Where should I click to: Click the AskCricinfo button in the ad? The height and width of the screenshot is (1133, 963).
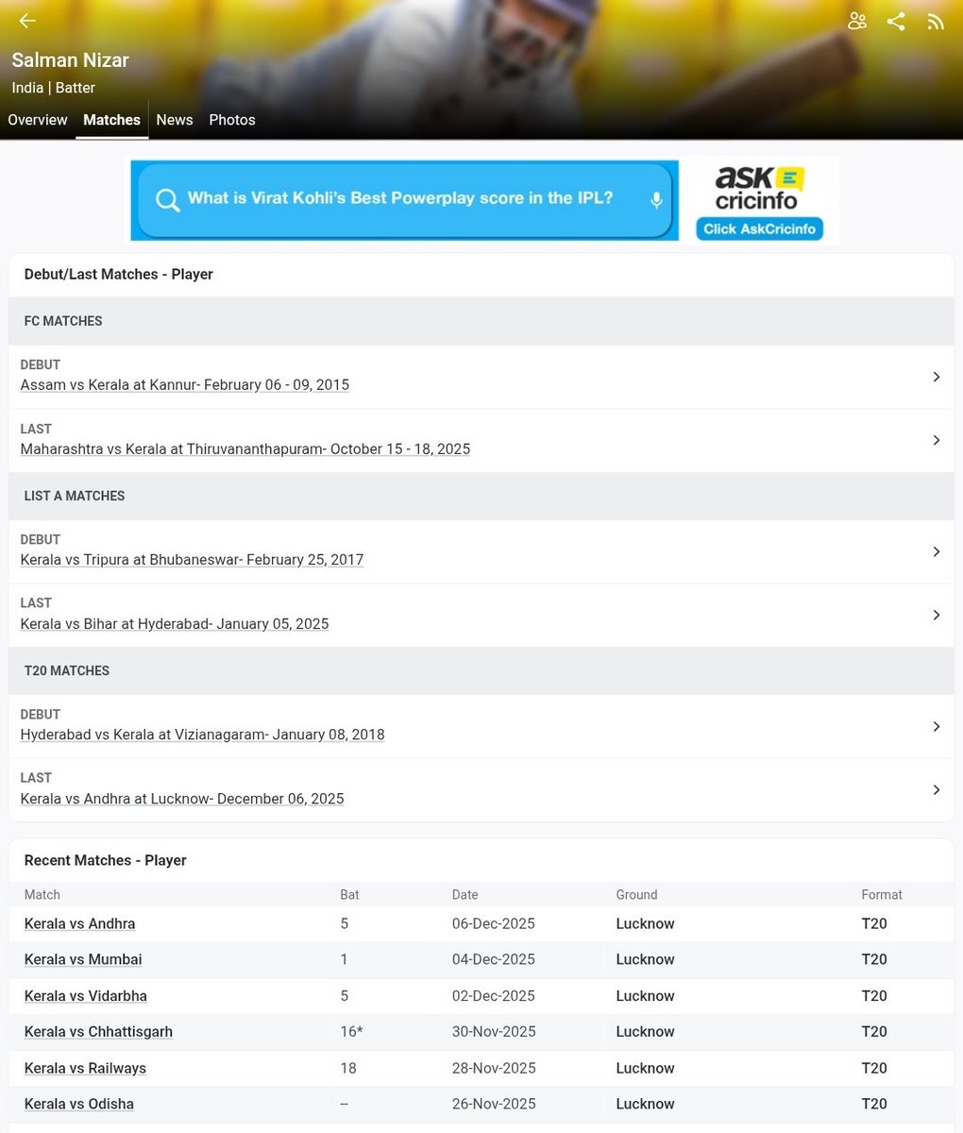pos(759,228)
